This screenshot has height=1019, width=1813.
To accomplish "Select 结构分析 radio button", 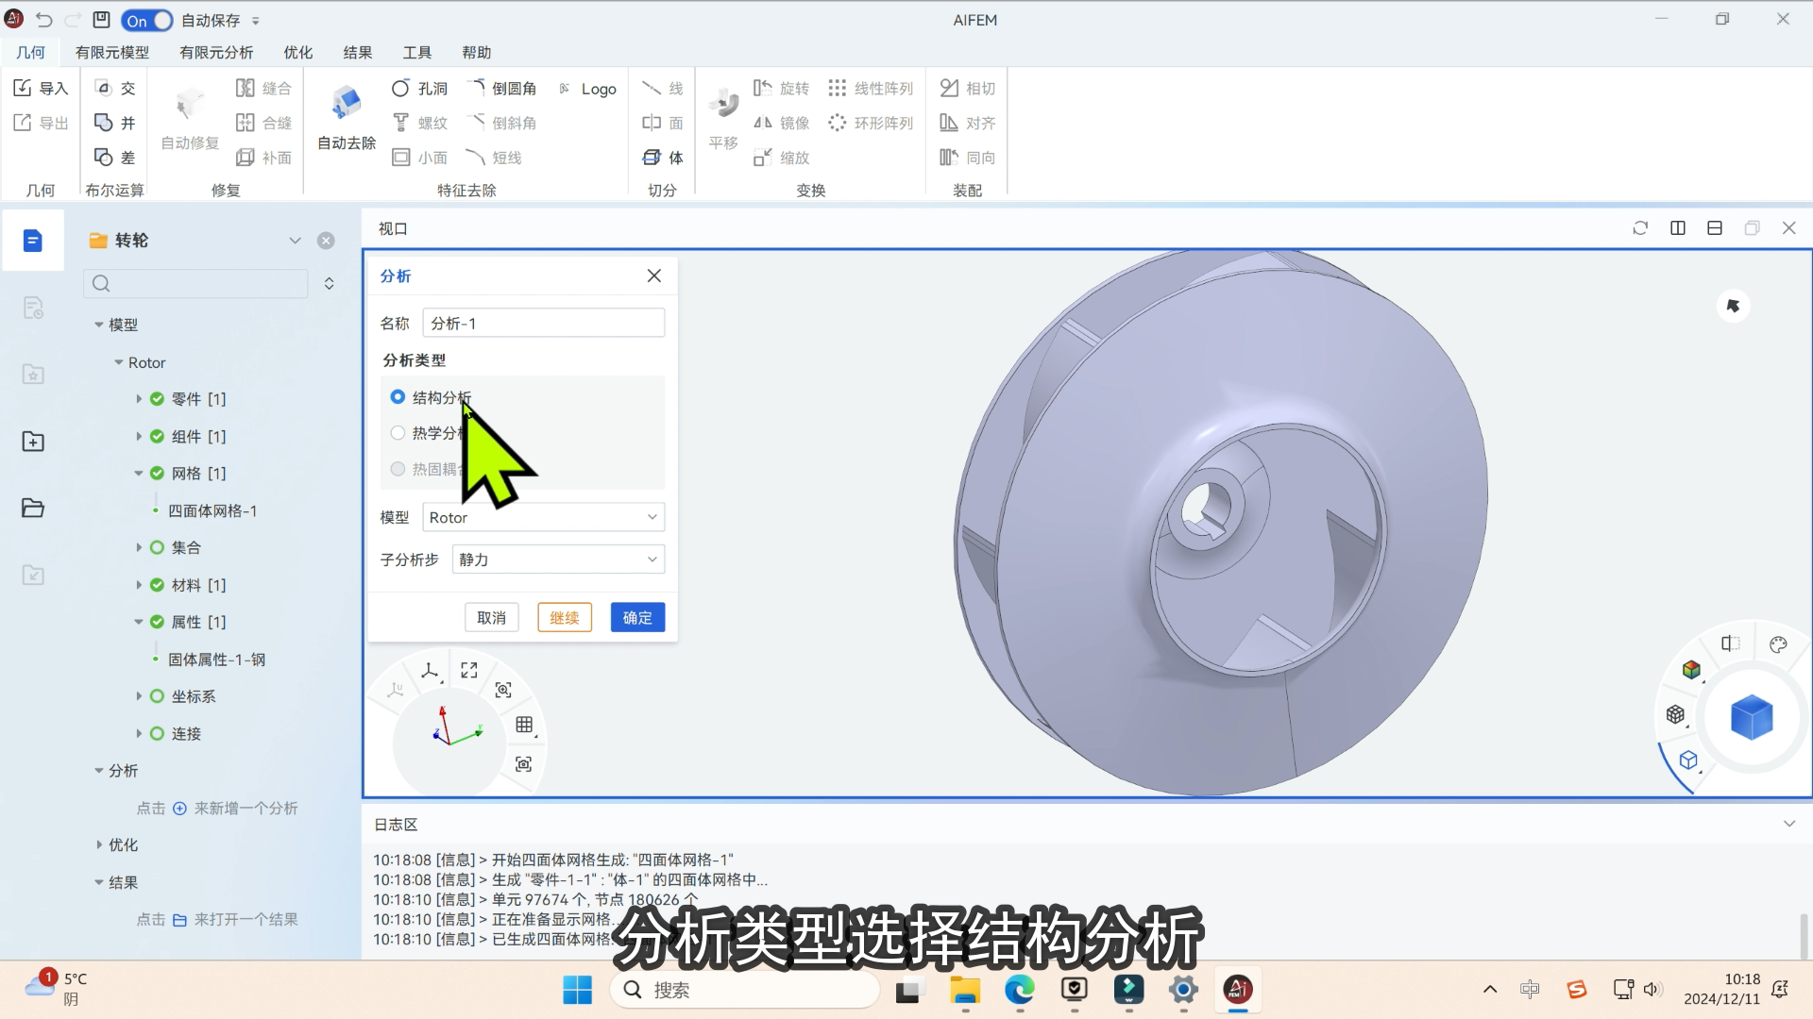I will coord(398,395).
